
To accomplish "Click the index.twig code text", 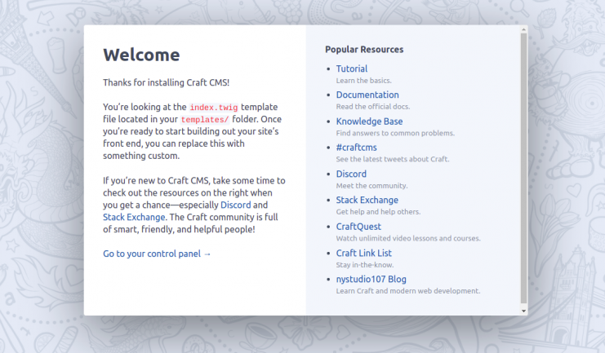I will point(212,107).
